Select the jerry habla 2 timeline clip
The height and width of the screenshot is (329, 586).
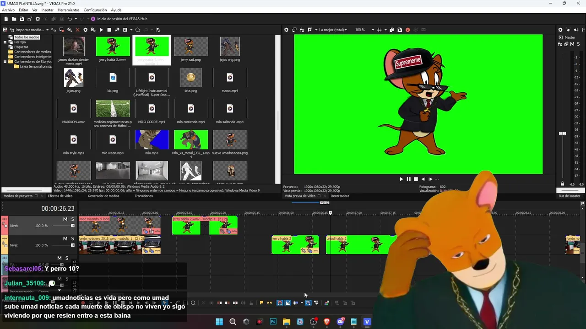(x=295, y=244)
